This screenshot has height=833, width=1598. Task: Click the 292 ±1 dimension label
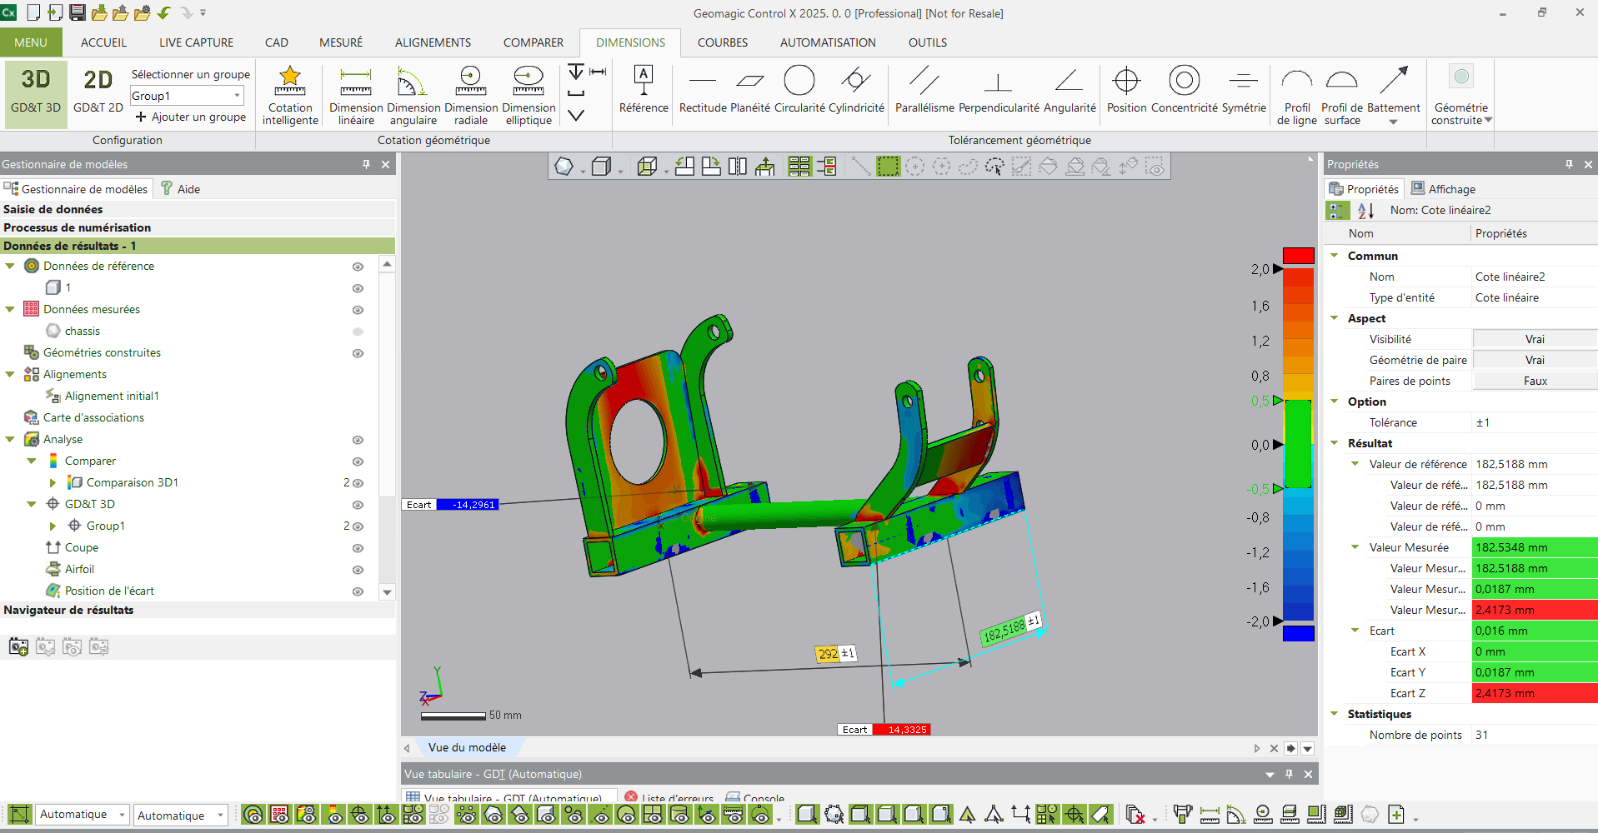[835, 654]
